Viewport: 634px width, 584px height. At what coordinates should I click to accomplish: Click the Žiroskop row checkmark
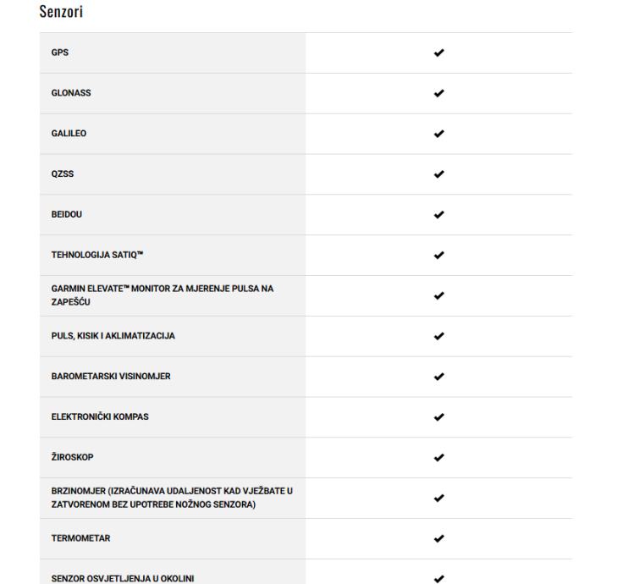click(438, 458)
